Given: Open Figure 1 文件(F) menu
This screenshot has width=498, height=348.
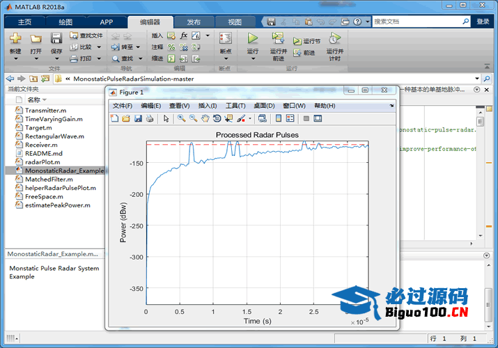Looking at the screenshot, I should click(123, 106).
